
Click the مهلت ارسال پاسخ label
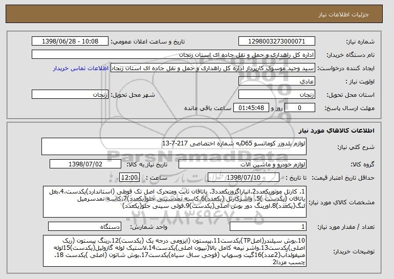pos(349,109)
